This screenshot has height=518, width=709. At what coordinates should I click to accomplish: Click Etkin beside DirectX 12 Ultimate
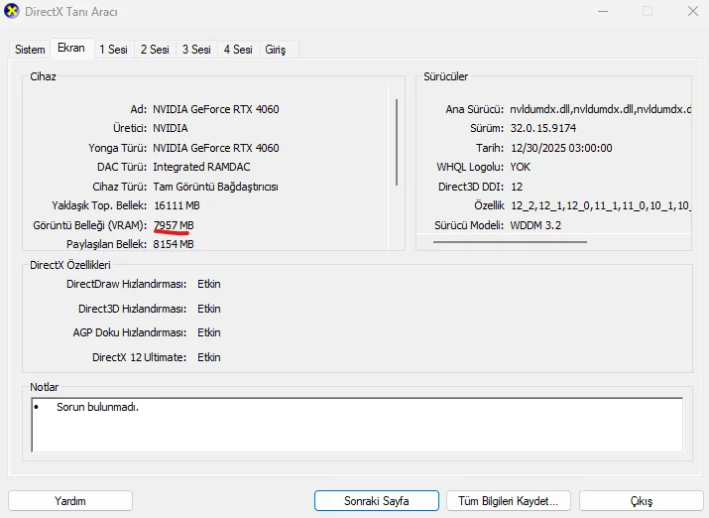209,357
